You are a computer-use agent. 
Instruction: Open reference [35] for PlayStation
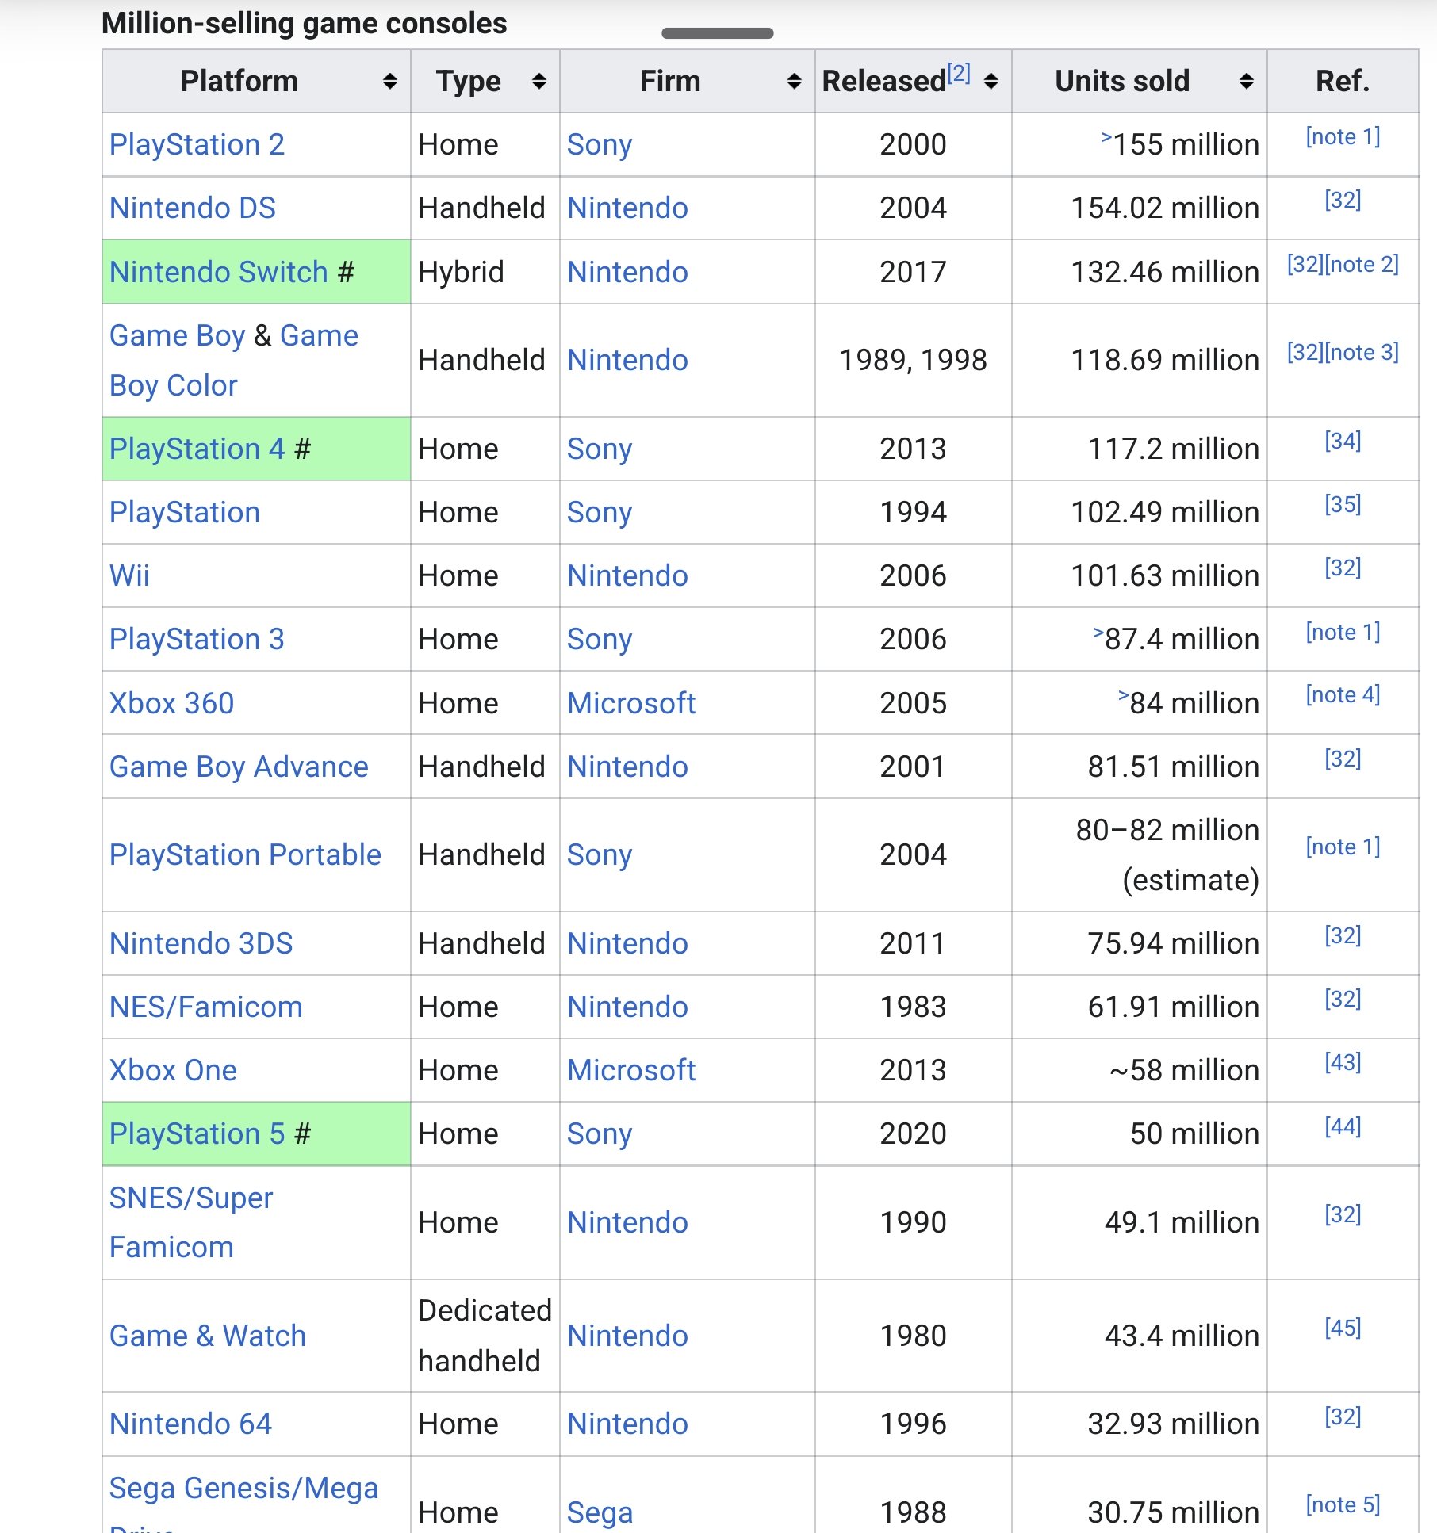(x=1343, y=504)
